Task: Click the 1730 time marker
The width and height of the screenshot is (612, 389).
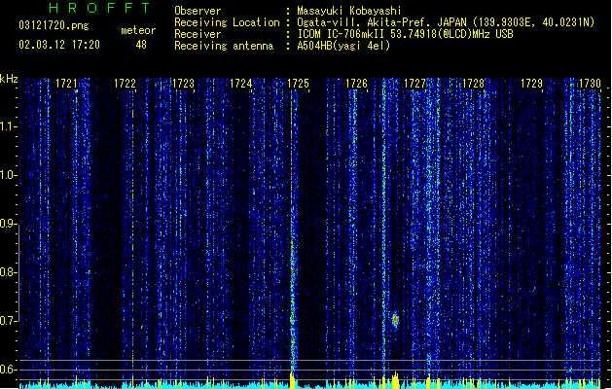Action: click(590, 84)
